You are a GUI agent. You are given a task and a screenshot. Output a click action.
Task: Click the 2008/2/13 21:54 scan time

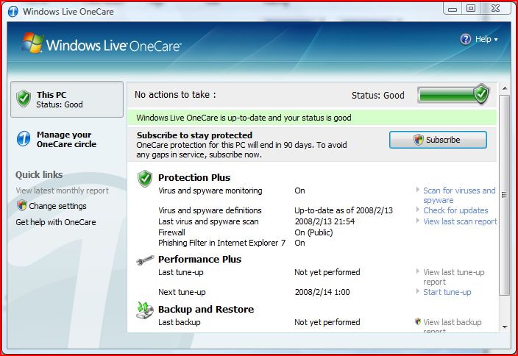point(324,221)
